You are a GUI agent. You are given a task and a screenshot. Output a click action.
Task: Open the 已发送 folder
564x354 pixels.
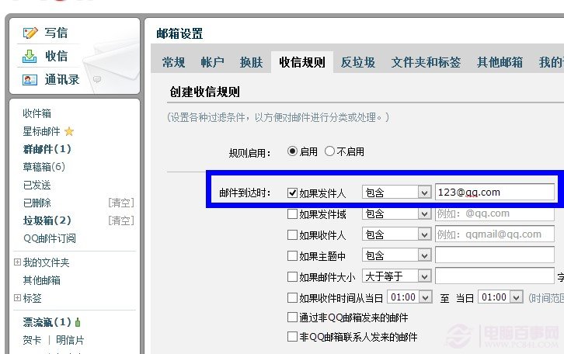click(37, 185)
